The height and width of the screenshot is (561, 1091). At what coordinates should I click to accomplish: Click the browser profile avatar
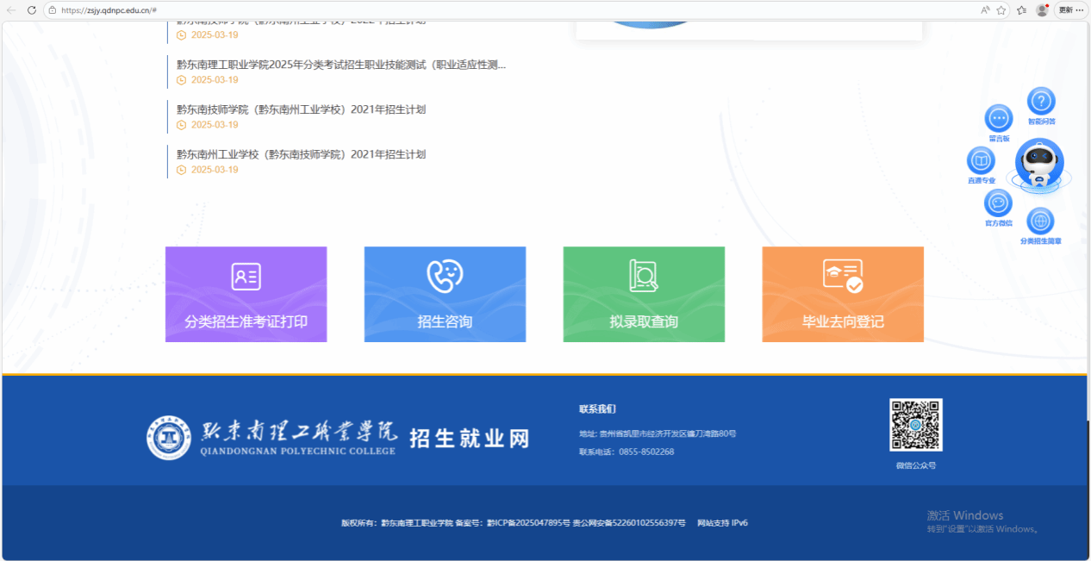(x=1042, y=10)
